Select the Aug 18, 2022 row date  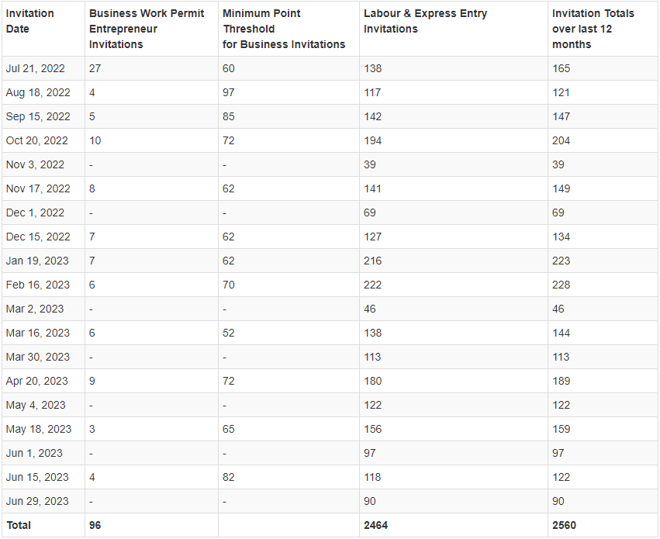tap(38, 92)
